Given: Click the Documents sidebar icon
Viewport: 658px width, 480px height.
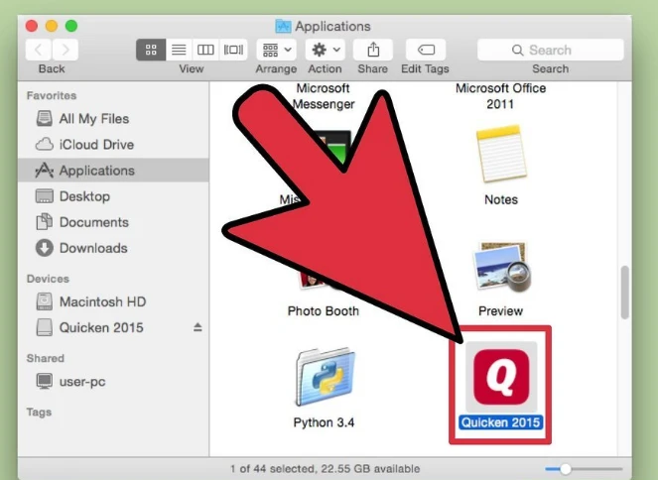Looking at the screenshot, I should 44,222.
